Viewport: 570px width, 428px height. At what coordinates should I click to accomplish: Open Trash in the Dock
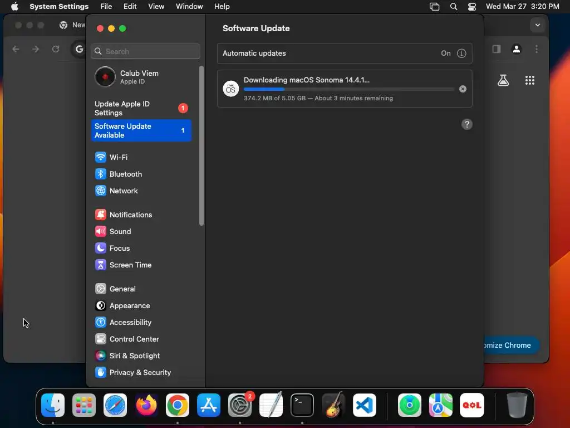pyautogui.click(x=517, y=405)
